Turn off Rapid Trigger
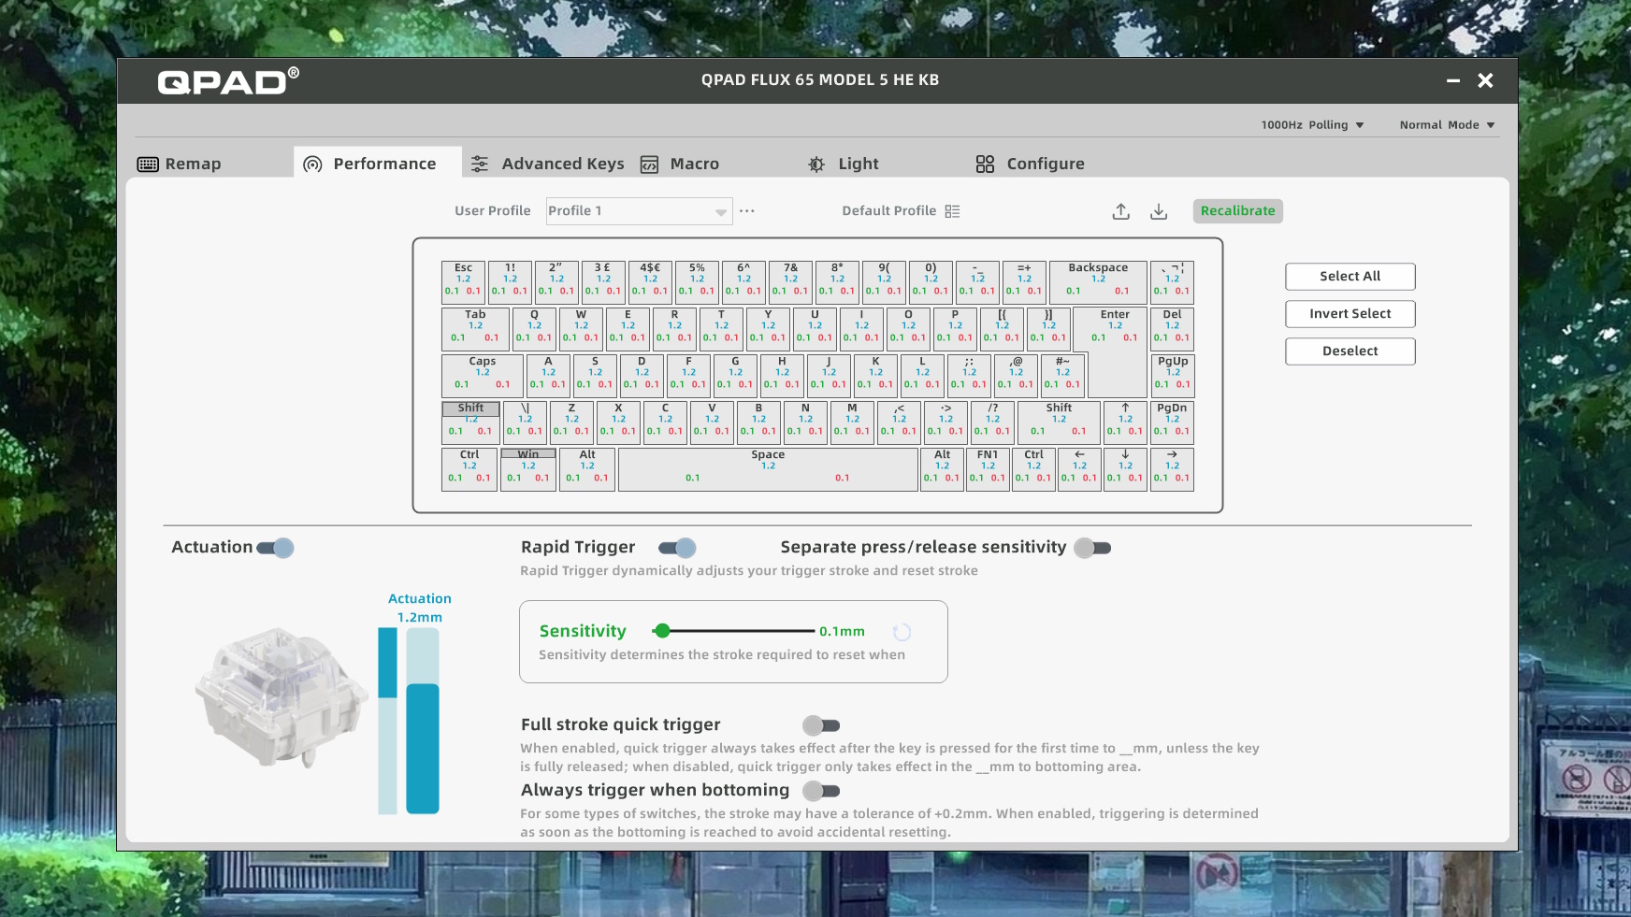 click(676, 547)
